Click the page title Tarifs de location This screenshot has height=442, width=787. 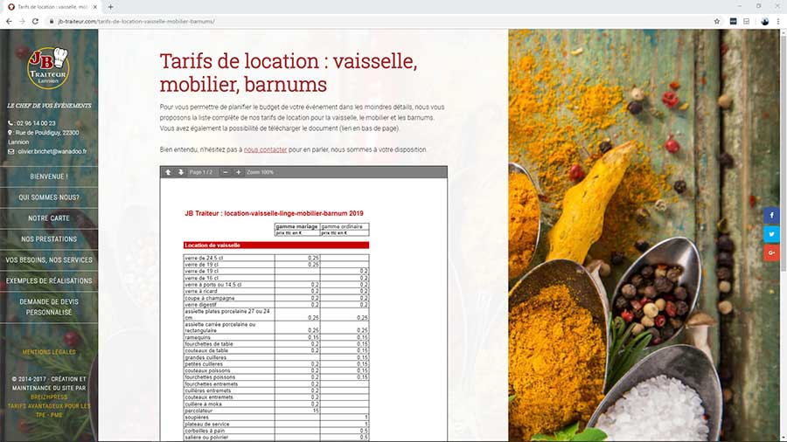(289, 73)
